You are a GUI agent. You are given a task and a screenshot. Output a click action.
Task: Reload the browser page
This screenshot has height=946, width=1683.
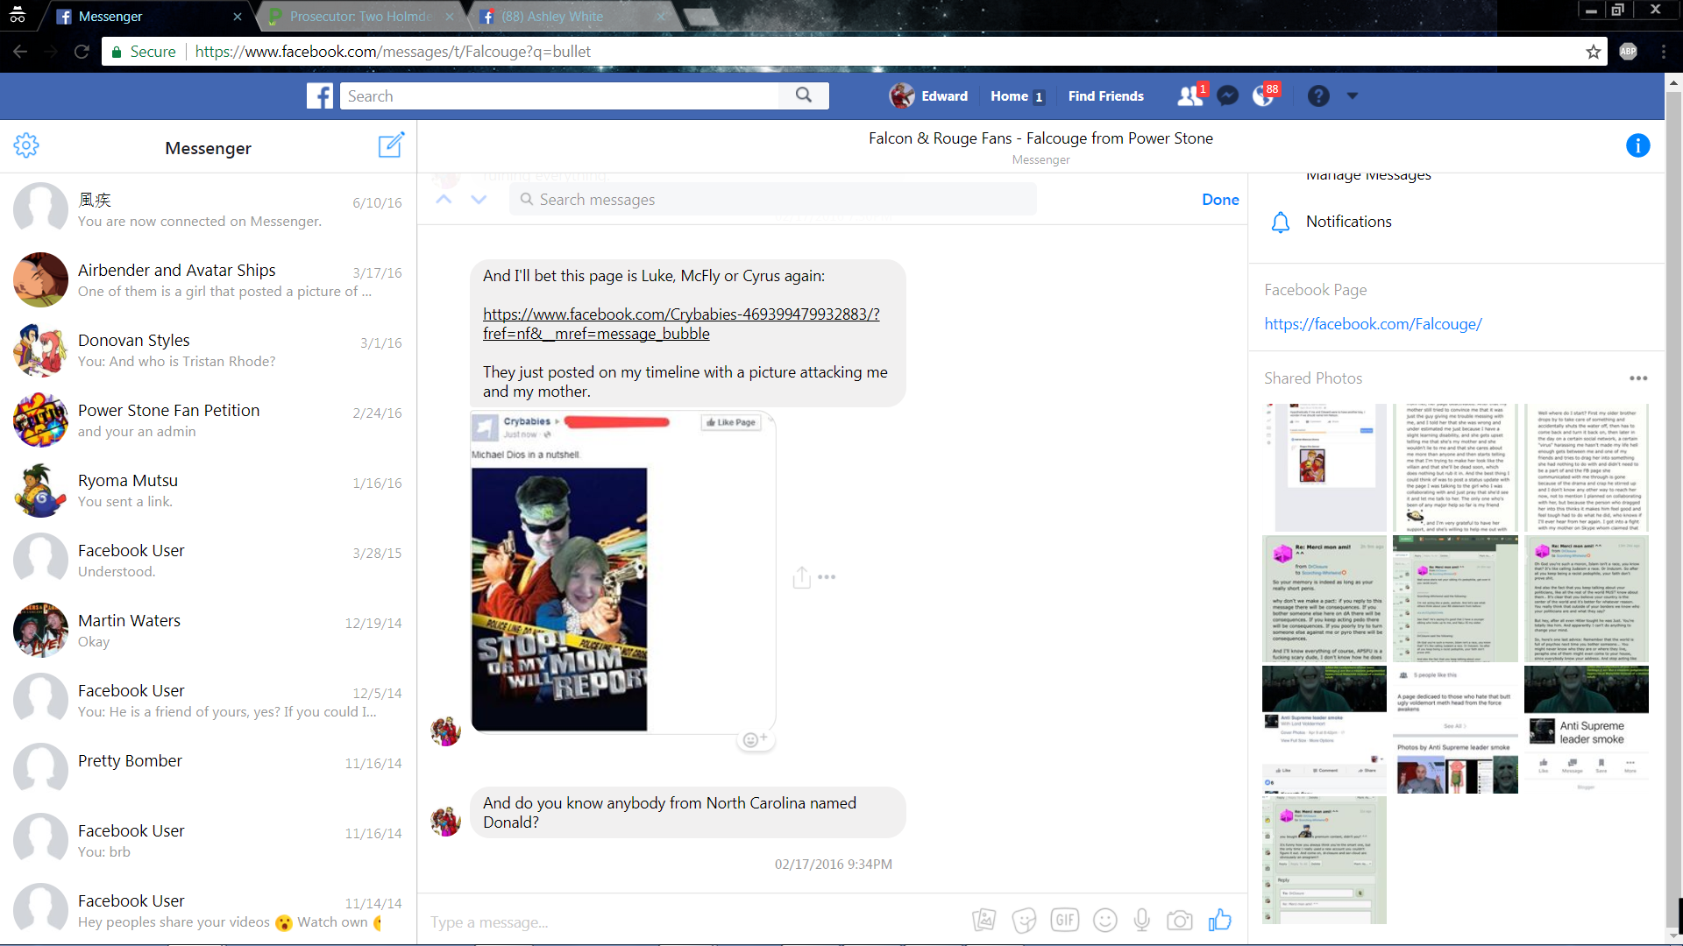82,52
